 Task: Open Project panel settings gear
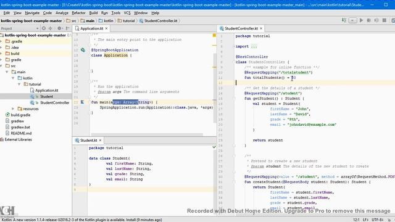59,28
